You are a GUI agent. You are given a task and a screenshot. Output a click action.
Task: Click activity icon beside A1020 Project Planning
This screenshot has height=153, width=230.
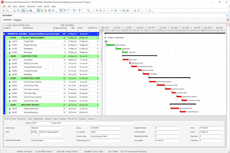pos(9,45)
